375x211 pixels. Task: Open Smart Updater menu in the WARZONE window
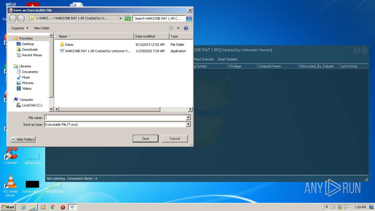[x=227, y=59]
